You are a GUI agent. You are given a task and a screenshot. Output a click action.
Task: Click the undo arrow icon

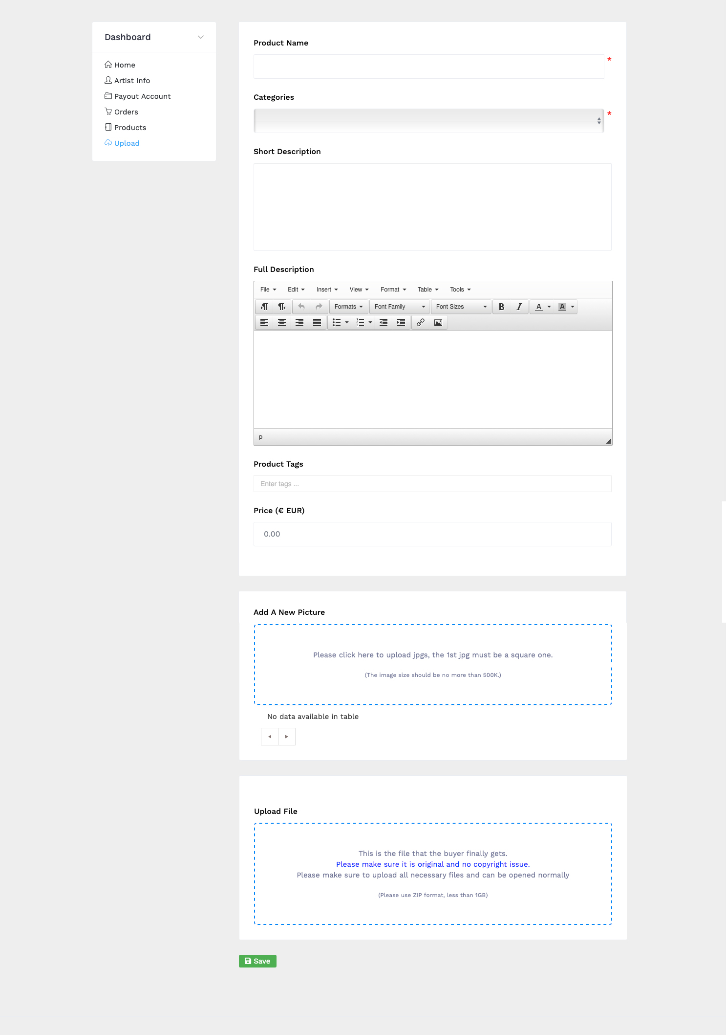click(x=301, y=307)
